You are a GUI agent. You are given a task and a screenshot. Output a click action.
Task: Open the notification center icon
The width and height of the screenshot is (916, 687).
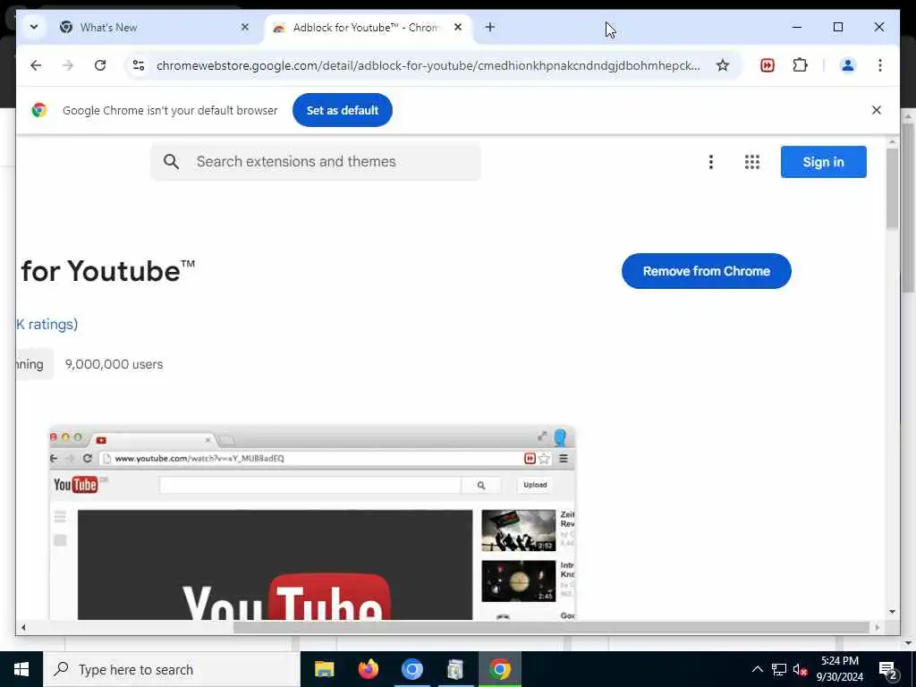[x=888, y=670]
